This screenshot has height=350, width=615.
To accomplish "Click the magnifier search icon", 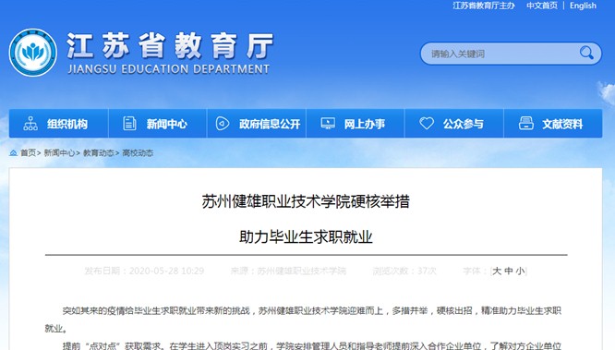I will [586, 53].
